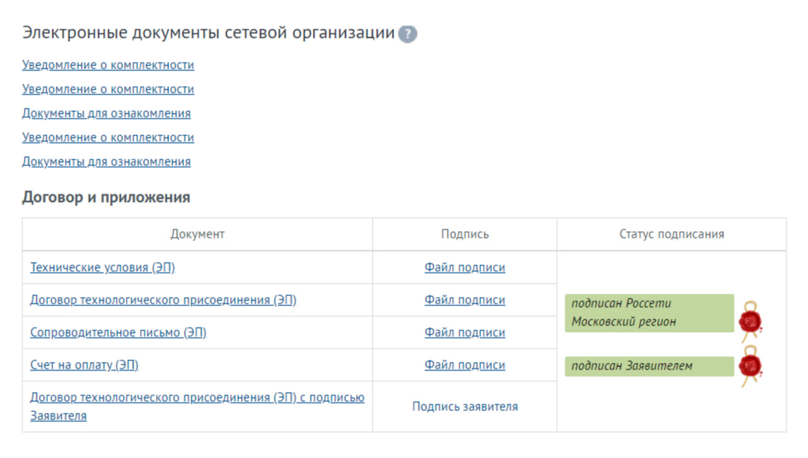Open the Договор с подписью Заявителя document
808x458 pixels.
197,398
